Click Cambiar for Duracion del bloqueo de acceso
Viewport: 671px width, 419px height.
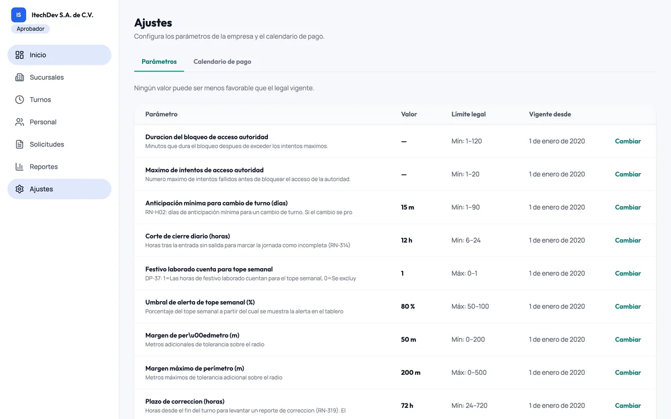coord(628,141)
